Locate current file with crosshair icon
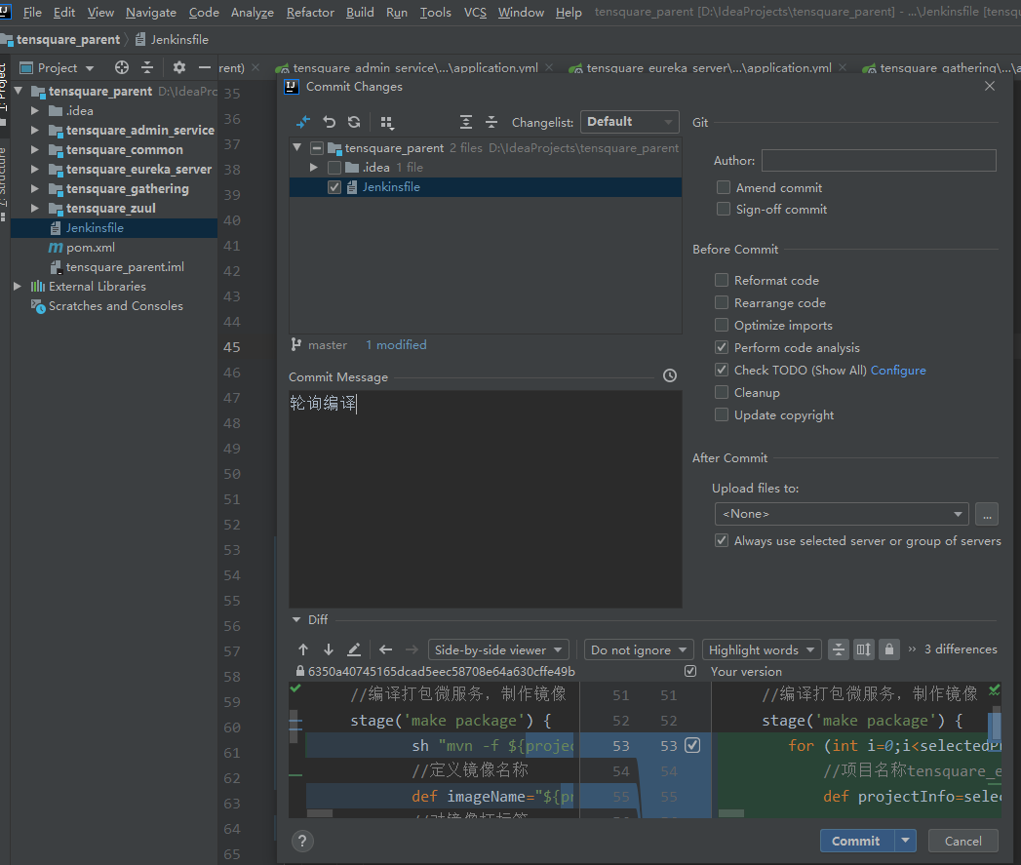 [122, 67]
